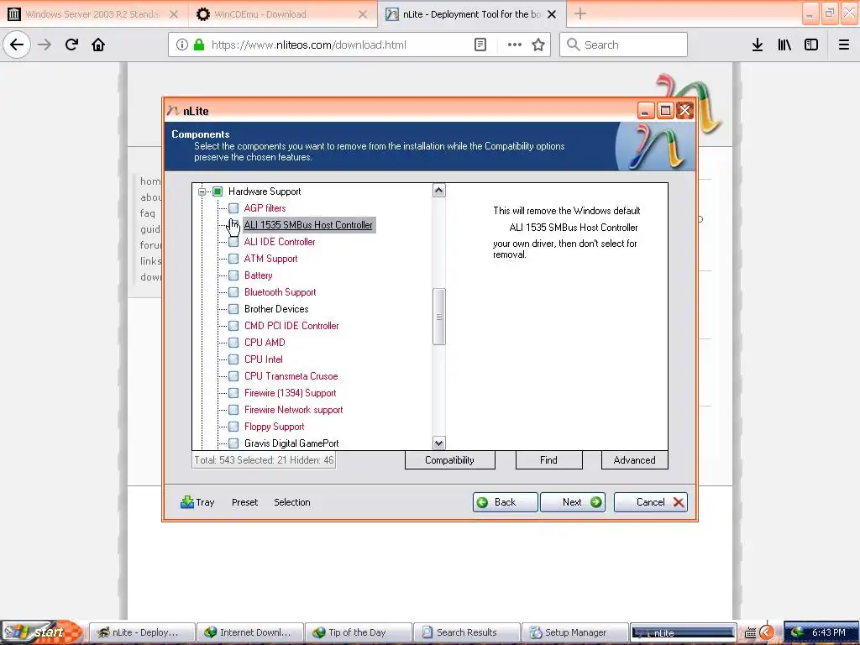The image size is (860, 645).
Task: Click the orange tray icon near clock
Action: 767,632
